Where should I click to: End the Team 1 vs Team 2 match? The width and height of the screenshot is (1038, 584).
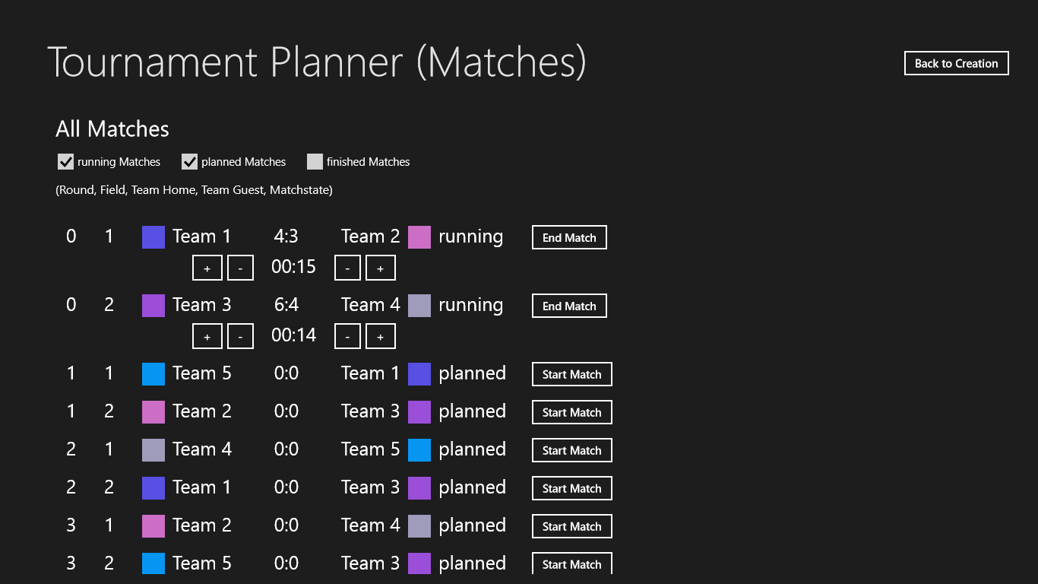569,238
